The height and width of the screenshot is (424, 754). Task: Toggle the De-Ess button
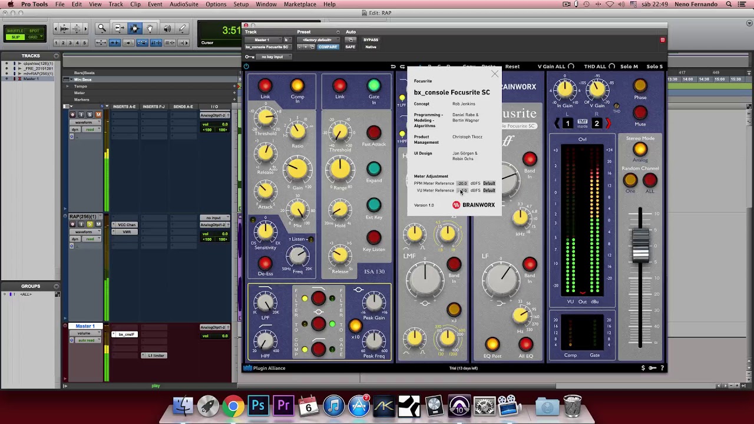tap(265, 263)
